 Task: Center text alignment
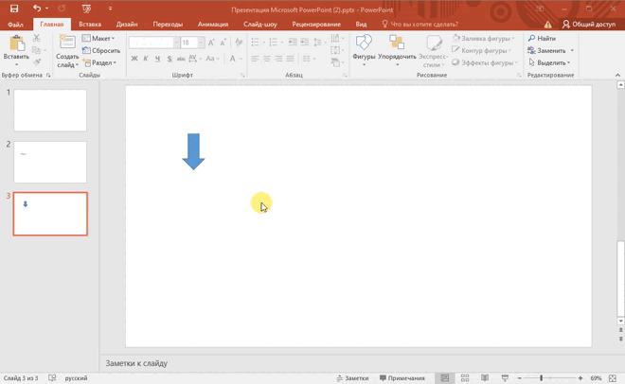coord(267,59)
